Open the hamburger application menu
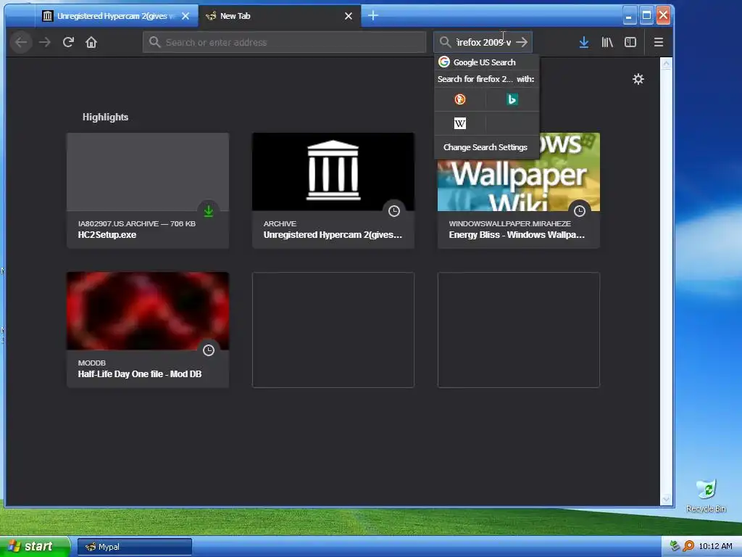742x557 pixels. (658, 42)
